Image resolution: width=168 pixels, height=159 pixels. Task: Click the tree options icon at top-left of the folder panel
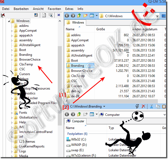3,15
